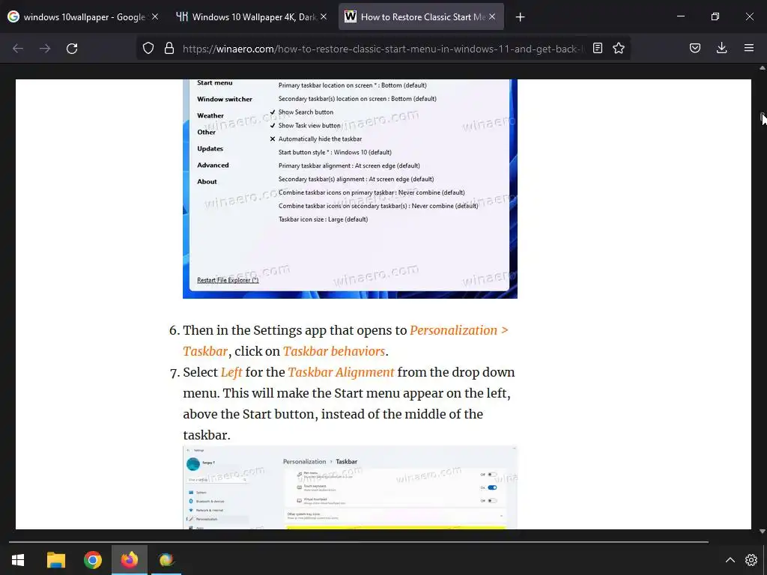Reload the current page

72,49
